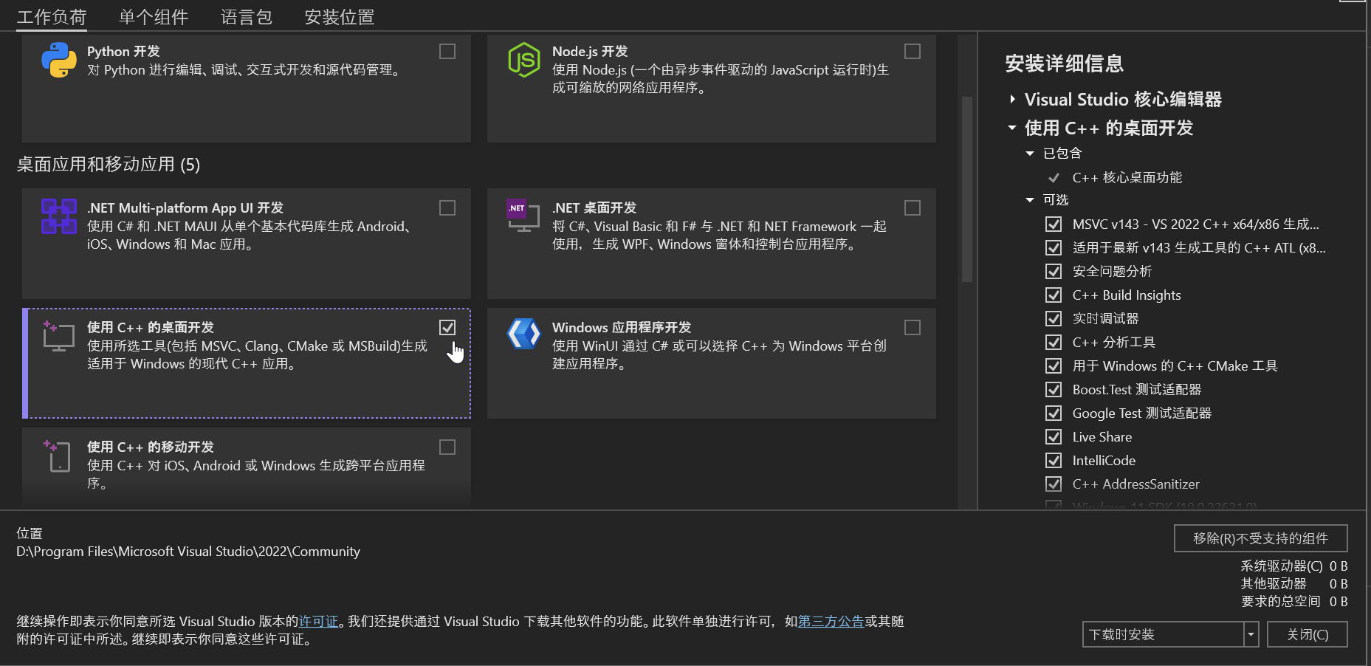Uncheck the C++ ATL v143 option
Screen dimensions: 1371x666
click(x=1054, y=247)
